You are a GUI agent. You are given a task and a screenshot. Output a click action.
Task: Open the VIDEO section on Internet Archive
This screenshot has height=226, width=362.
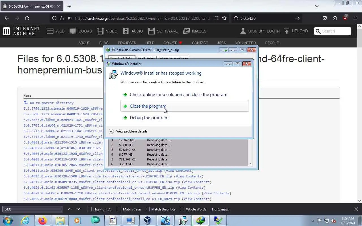click(x=107, y=31)
